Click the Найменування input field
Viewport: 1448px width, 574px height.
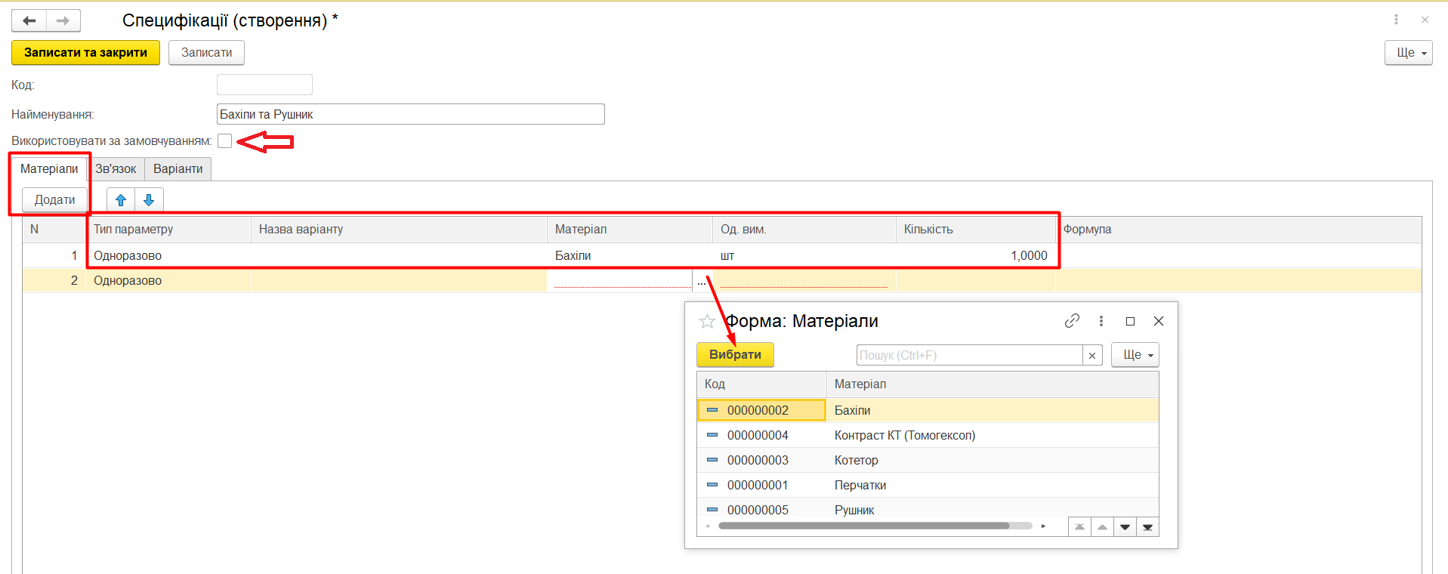pos(410,115)
